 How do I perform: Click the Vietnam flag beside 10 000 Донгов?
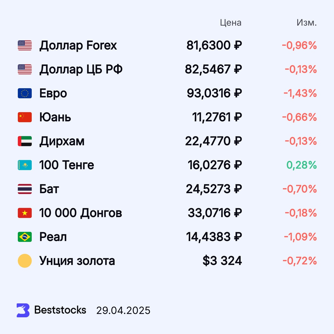(25, 213)
